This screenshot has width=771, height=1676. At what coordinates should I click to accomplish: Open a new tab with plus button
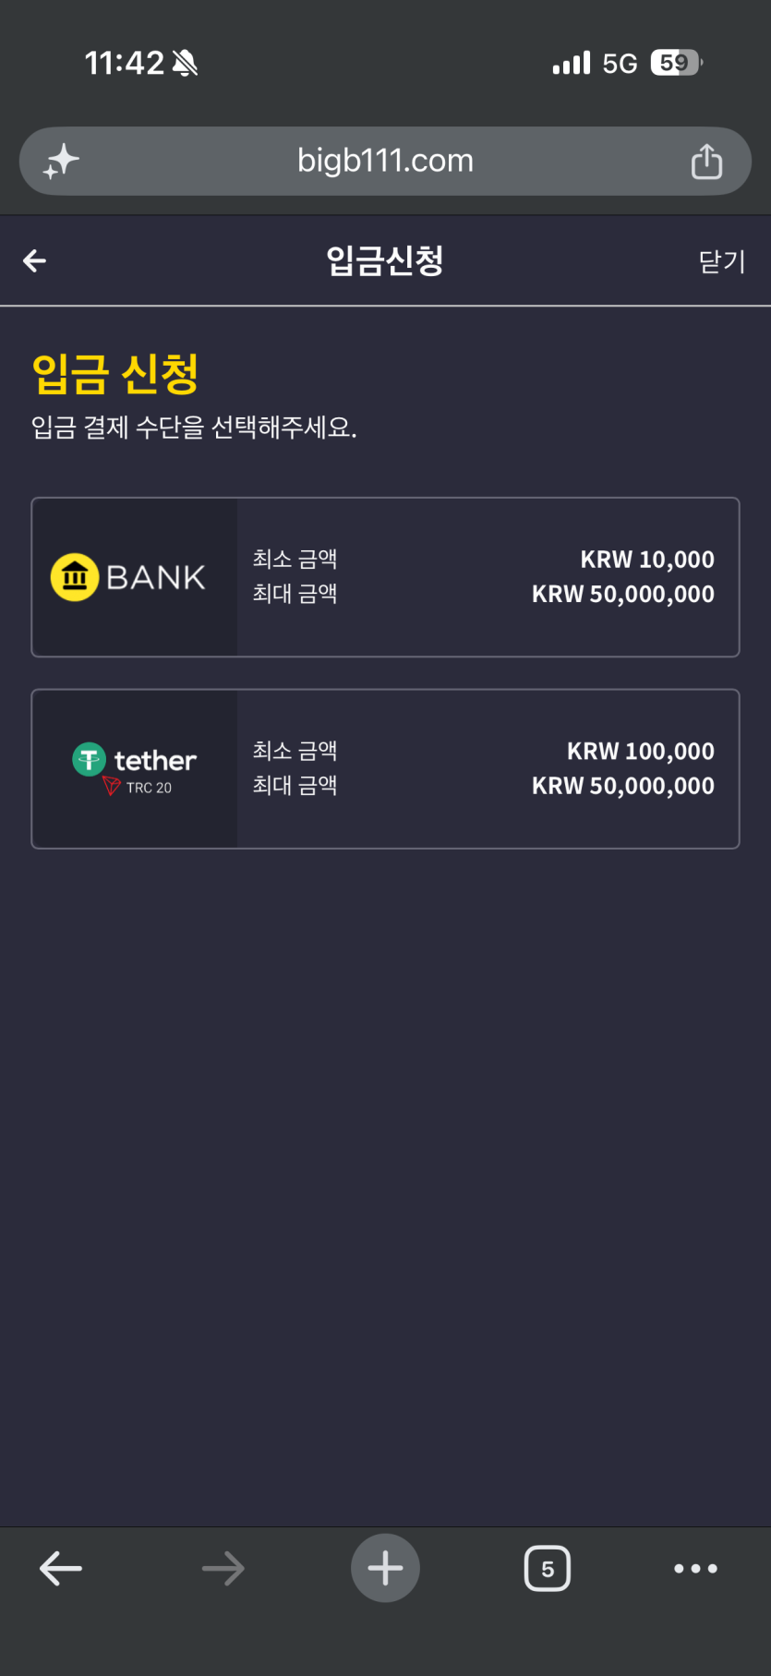pos(385,1568)
